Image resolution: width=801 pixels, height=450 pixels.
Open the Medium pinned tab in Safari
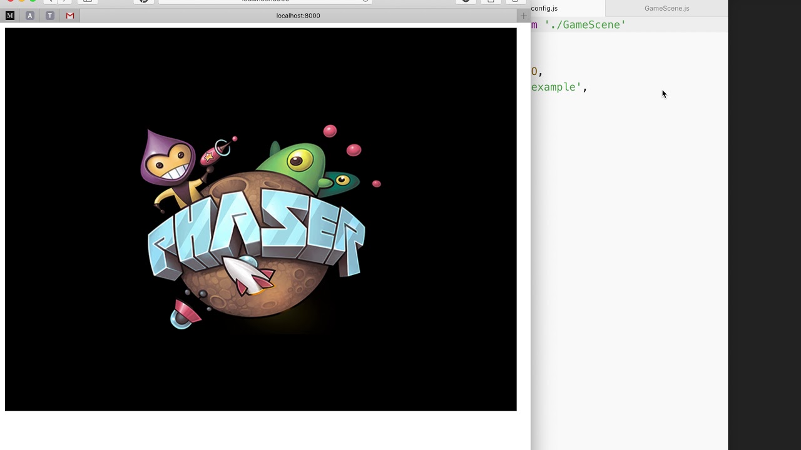click(x=10, y=16)
